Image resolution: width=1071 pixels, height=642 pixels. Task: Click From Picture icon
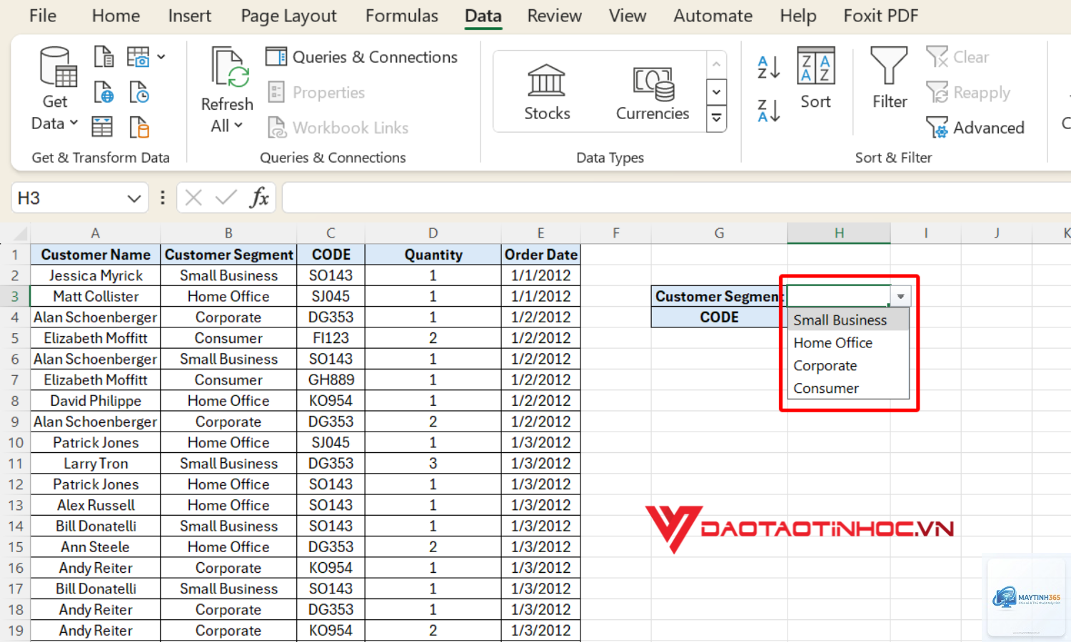(139, 56)
